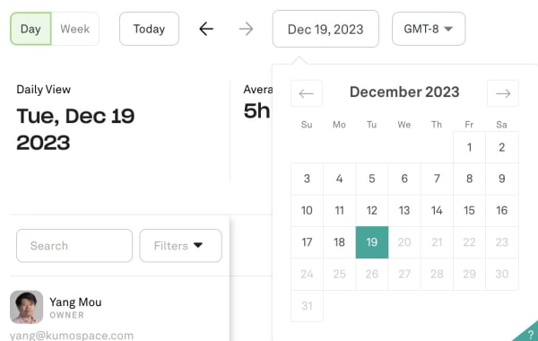Choose Saturday December 16 in the calendar
This screenshot has height=341, width=538.
(x=501, y=210)
